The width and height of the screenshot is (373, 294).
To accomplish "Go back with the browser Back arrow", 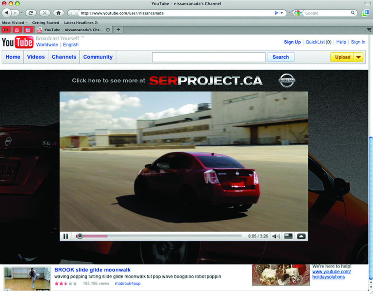I will pyautogui.click(x=7, y=13).
